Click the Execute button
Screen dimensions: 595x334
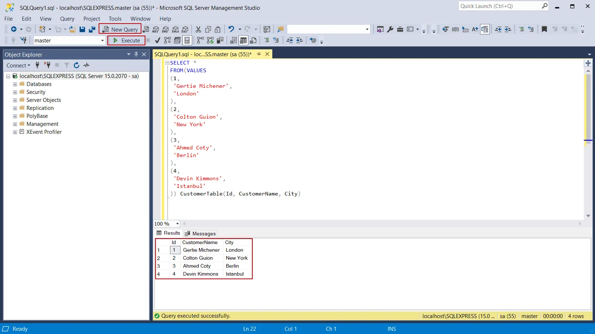point(126,41)
